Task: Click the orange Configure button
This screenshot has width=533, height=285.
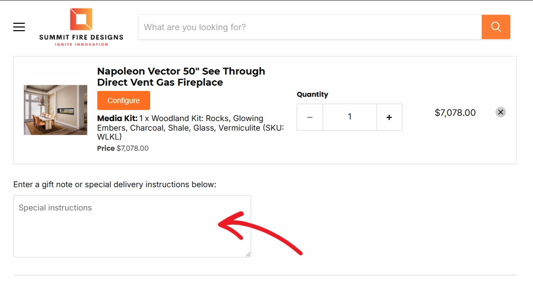Action: coord(123,100)
